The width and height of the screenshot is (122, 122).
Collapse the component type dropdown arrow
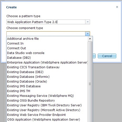click(x=87, y=34)
